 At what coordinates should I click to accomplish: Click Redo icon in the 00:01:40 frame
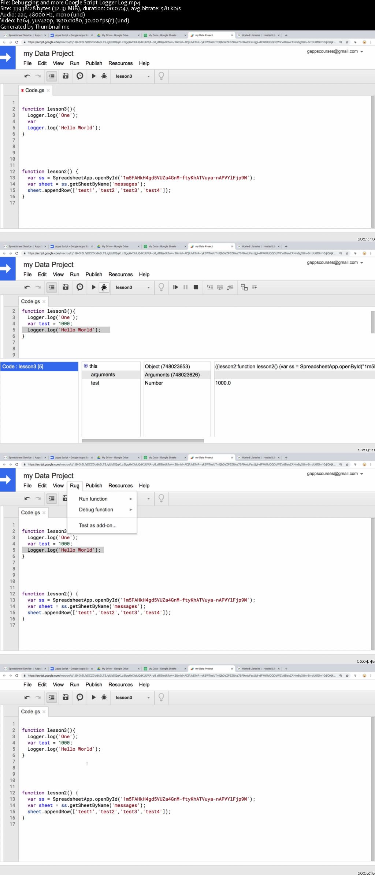[x=38, y=76]
